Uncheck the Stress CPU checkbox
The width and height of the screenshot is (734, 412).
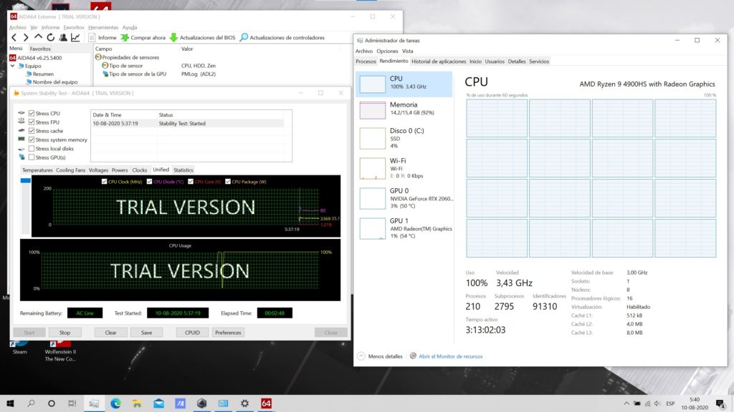click(32, 113)
